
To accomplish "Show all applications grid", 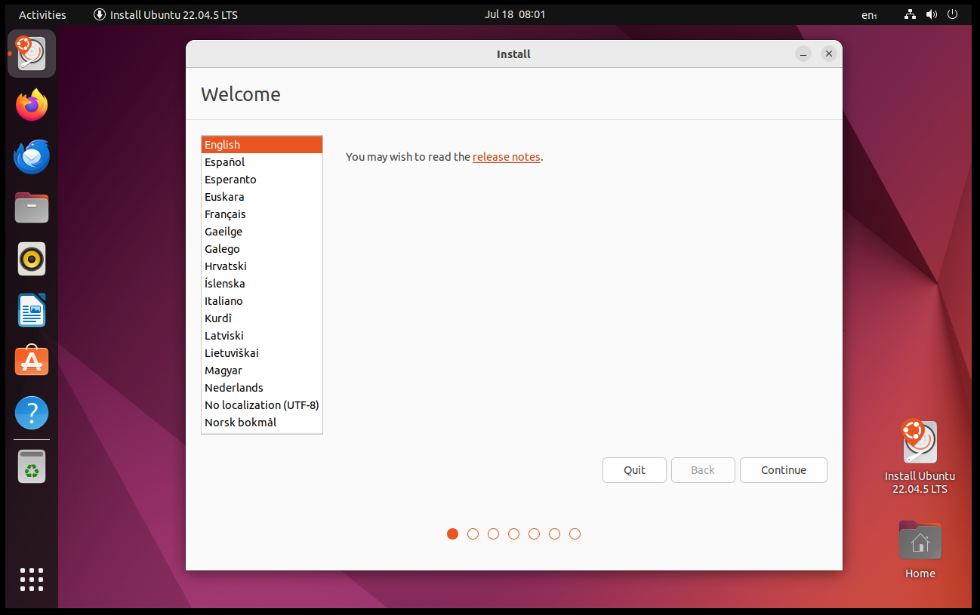I will 31,580.
